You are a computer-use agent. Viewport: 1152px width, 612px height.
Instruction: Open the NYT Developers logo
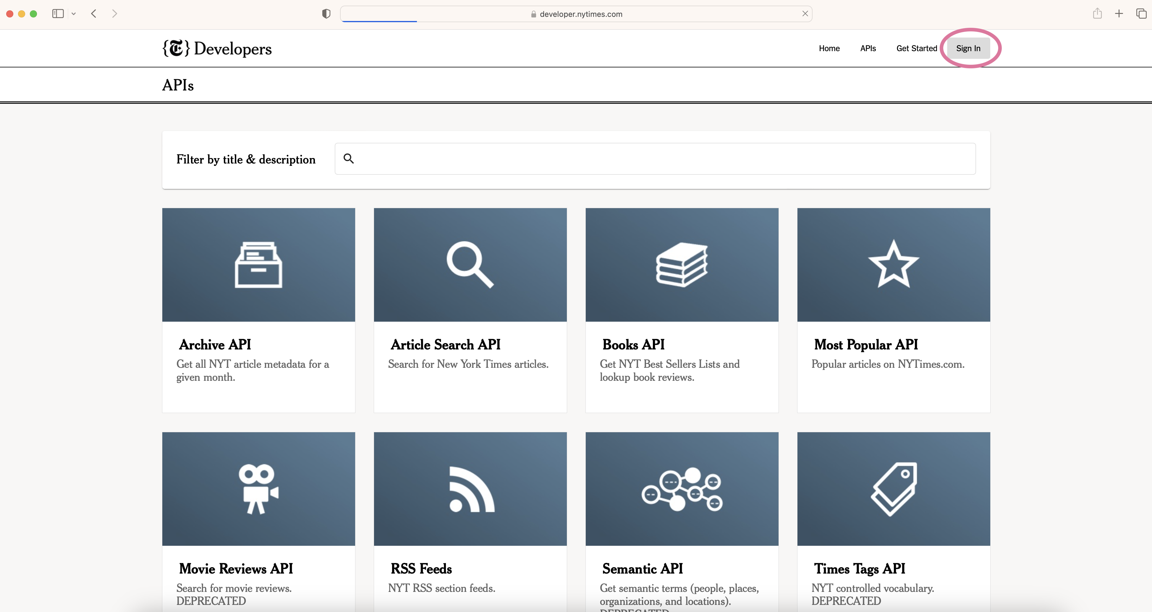coord(217,48)
